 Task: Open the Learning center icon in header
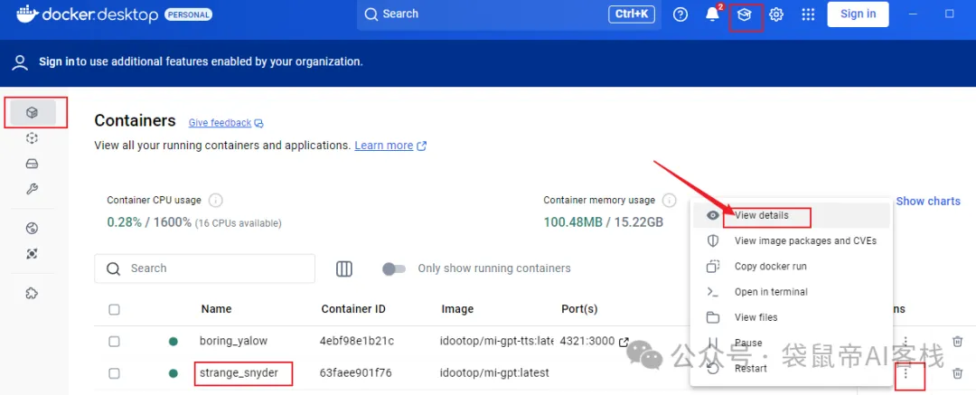[x=744, y=14]
